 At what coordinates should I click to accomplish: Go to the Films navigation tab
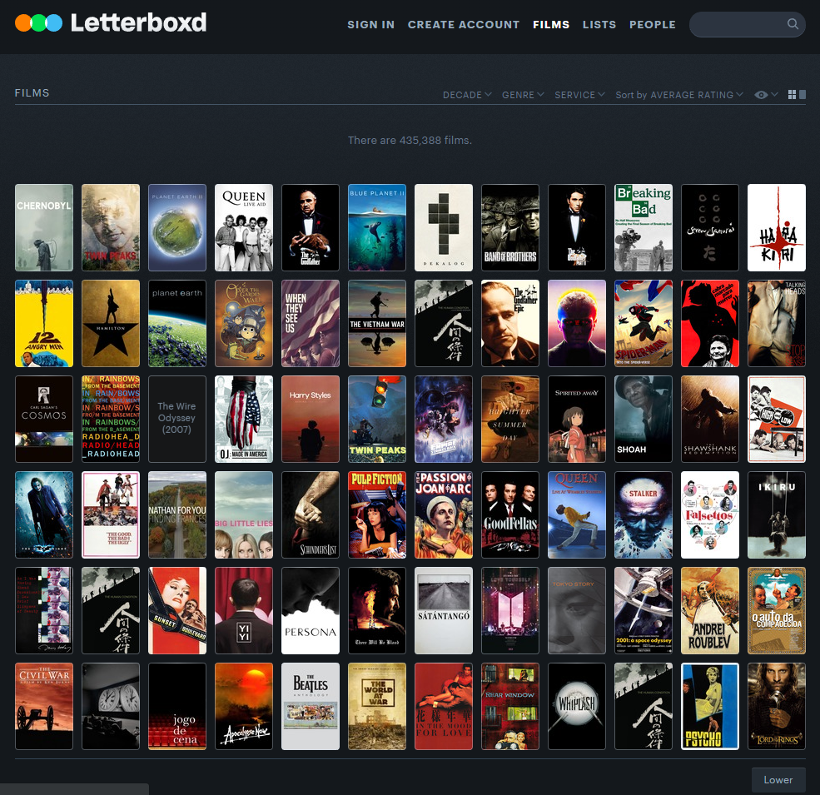[x=550, y=25]
